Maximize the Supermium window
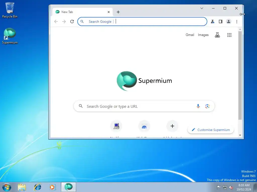The image size is (257, 192). click(225, 8)
